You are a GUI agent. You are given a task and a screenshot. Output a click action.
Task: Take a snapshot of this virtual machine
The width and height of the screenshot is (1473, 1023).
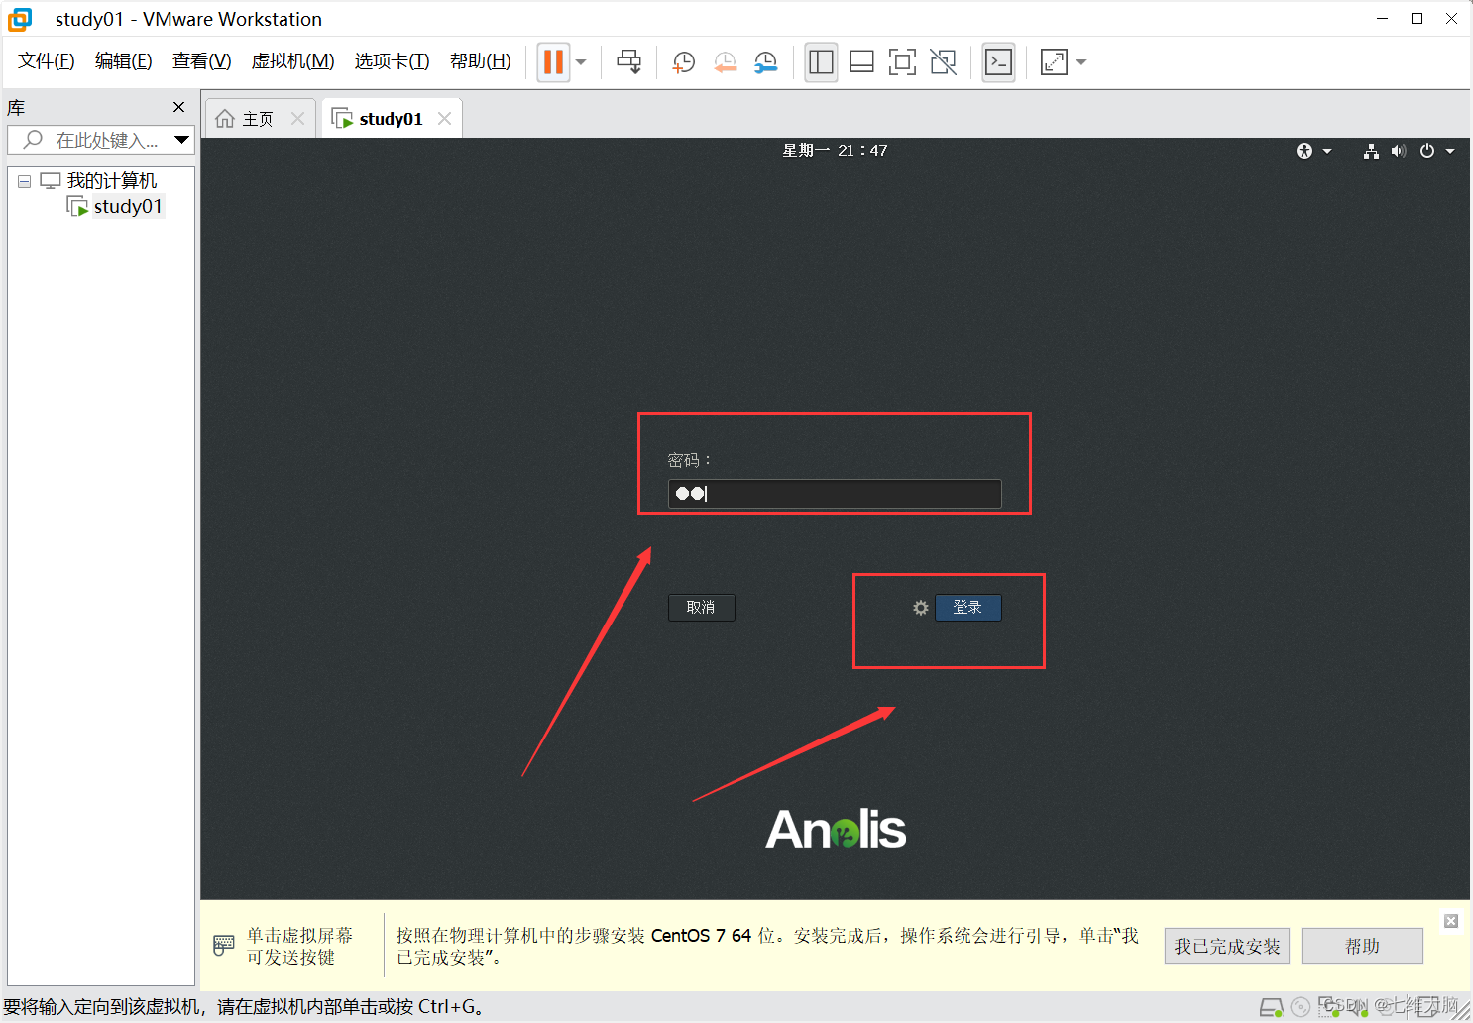coord(684,62)
